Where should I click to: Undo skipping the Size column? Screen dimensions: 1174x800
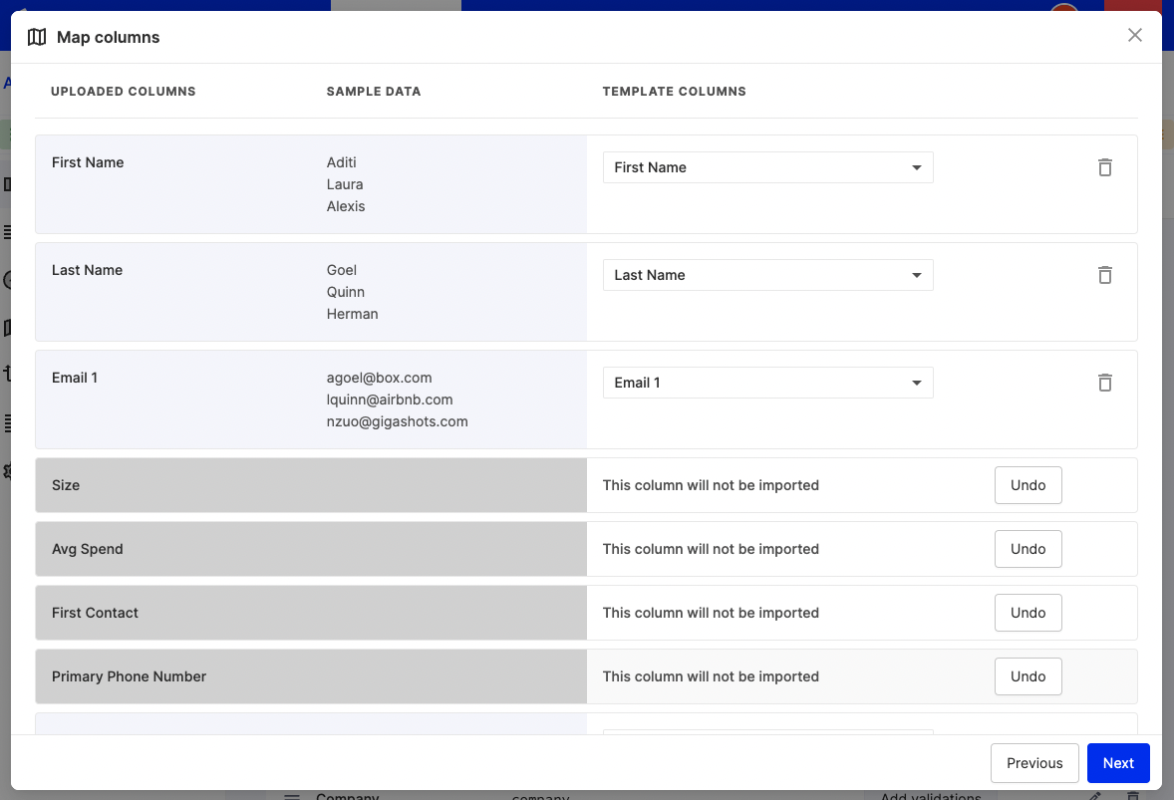point(1027,485)
